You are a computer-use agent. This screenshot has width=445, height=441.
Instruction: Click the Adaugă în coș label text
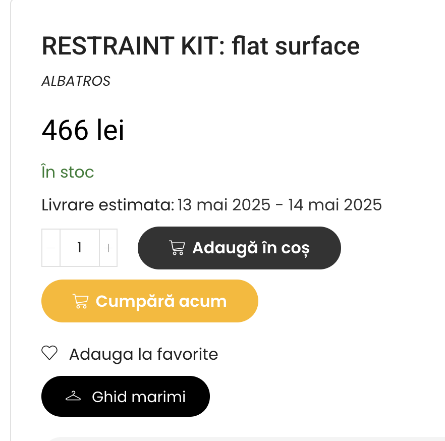click(x=251, y=248)
